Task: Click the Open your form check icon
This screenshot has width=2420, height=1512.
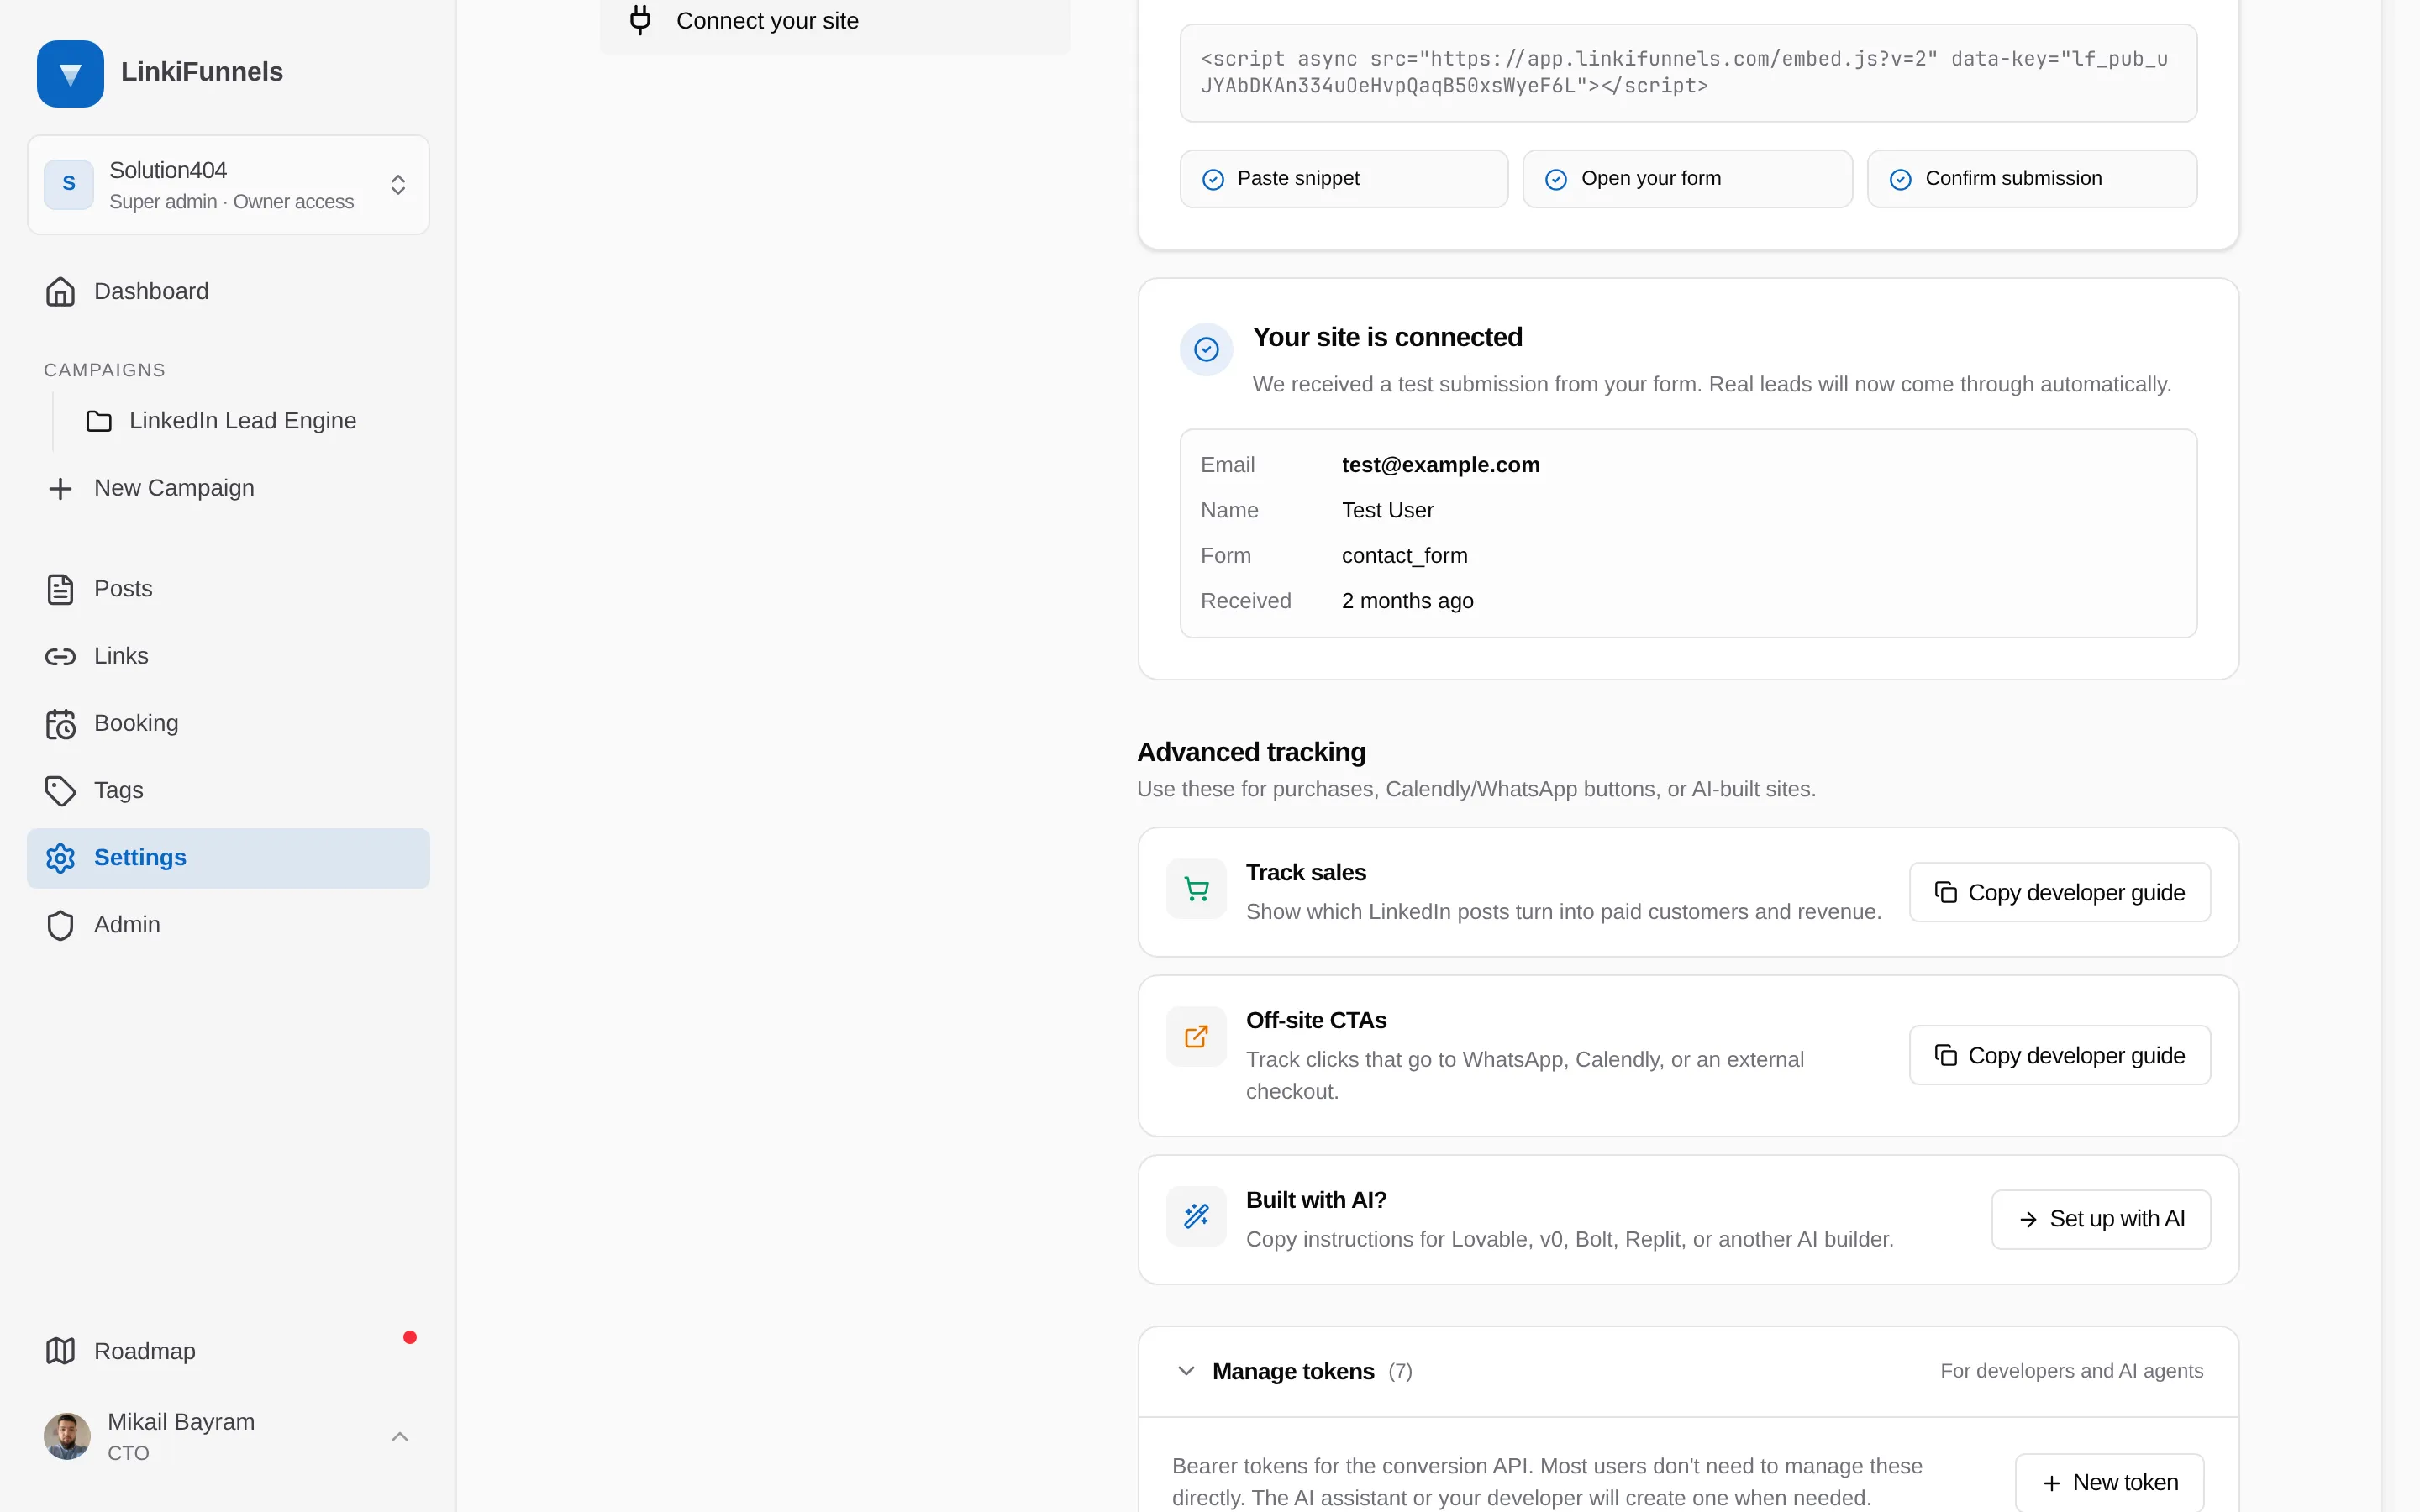Action: 1556,179
